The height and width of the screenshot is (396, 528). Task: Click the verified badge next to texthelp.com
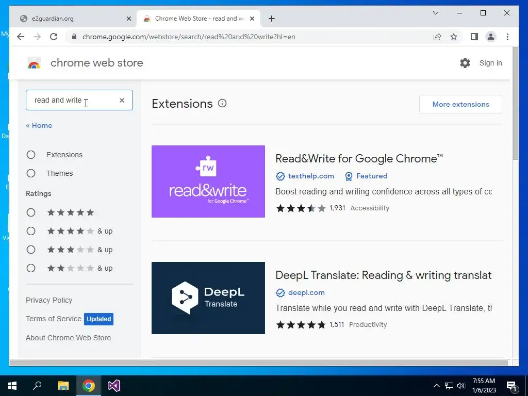pyautogui.click(x=280, y=176)
